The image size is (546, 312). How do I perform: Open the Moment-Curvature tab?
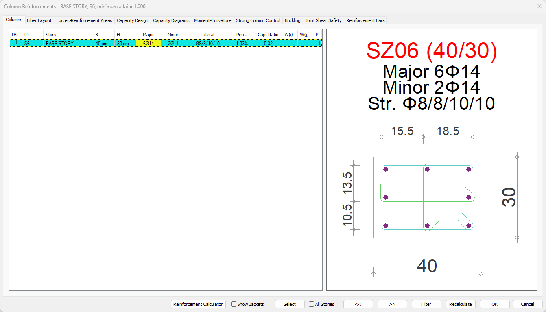tap(212, 20)
